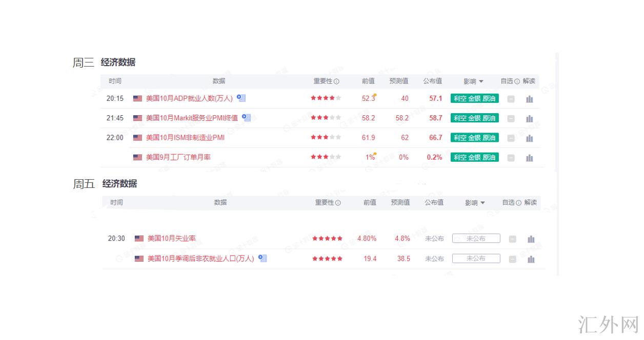
Task: Click the 预测值 column header in 周五 table
Action: (x=400, y=202)
